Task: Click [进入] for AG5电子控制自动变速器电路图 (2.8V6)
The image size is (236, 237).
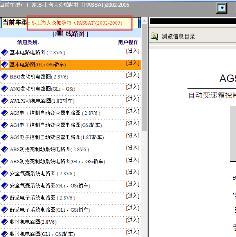Action: 133,111
